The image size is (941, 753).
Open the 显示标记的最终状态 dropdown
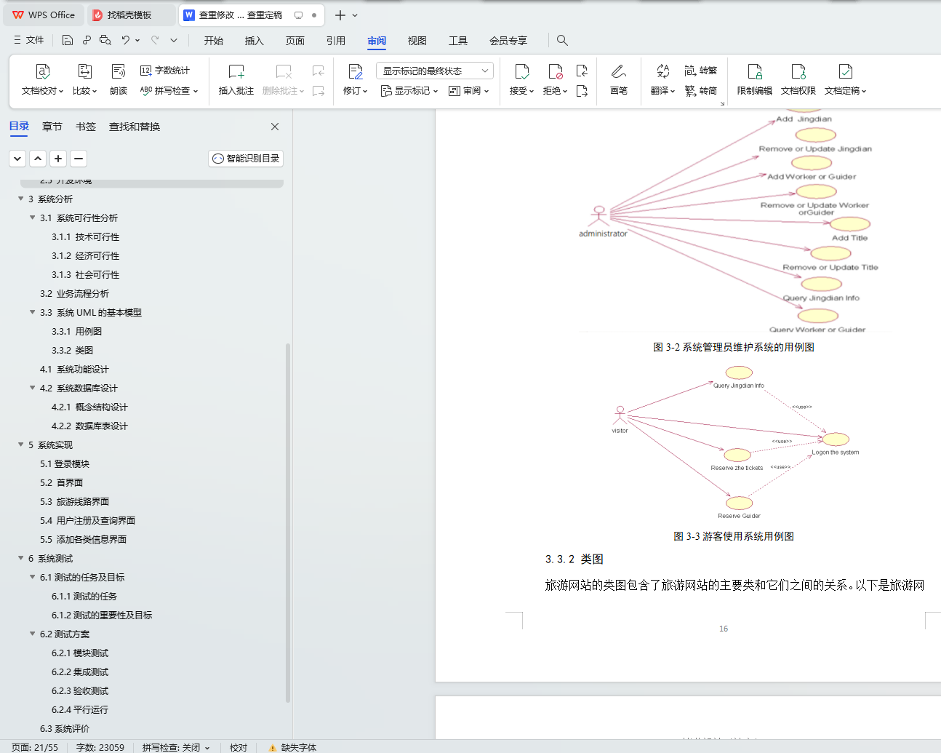click(435, 71)
